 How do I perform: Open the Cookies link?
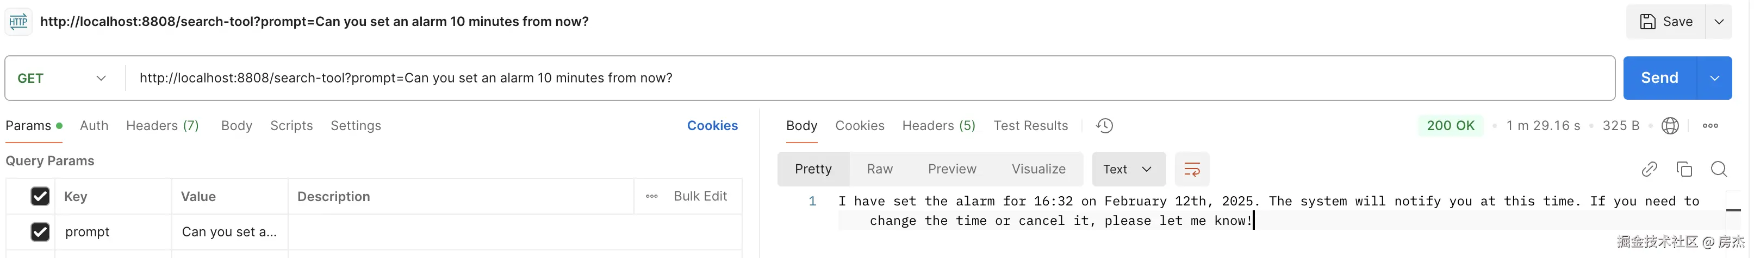712,126
